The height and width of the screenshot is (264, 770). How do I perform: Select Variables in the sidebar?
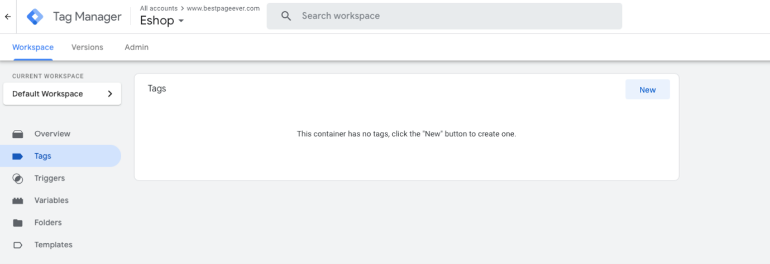coord(60,201)
